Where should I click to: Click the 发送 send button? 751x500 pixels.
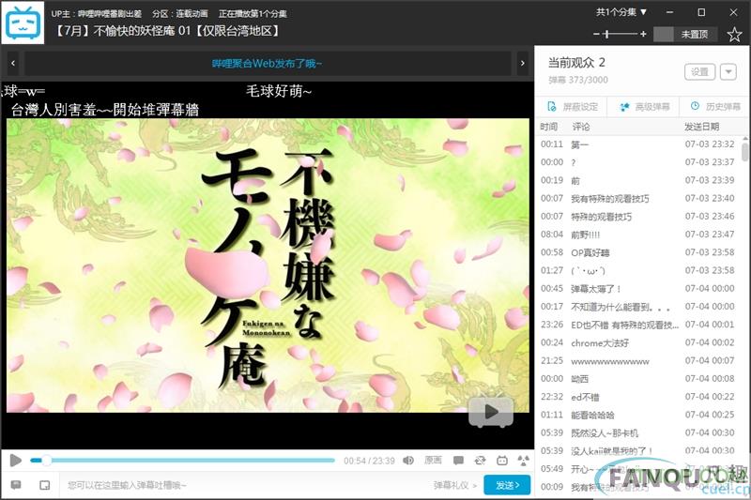point(507,485)
